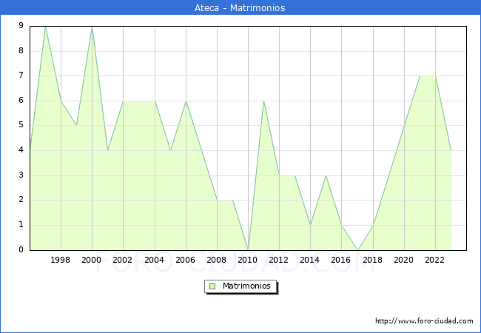Click the 'Matrimonios' legend label
481x333 pixels.
click(246, 286)
